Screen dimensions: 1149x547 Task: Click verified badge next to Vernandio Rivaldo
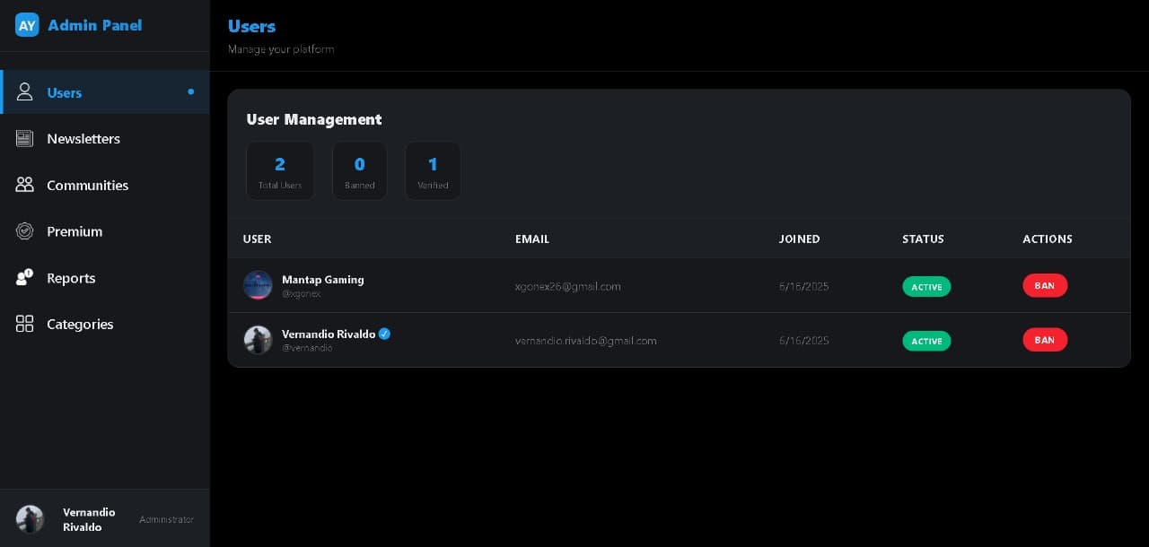(x=384, y=334)
